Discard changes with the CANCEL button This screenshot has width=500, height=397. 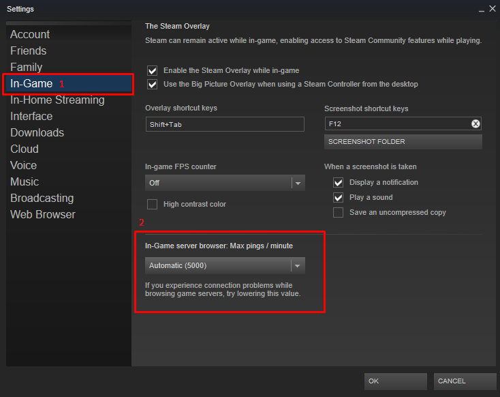465,381
